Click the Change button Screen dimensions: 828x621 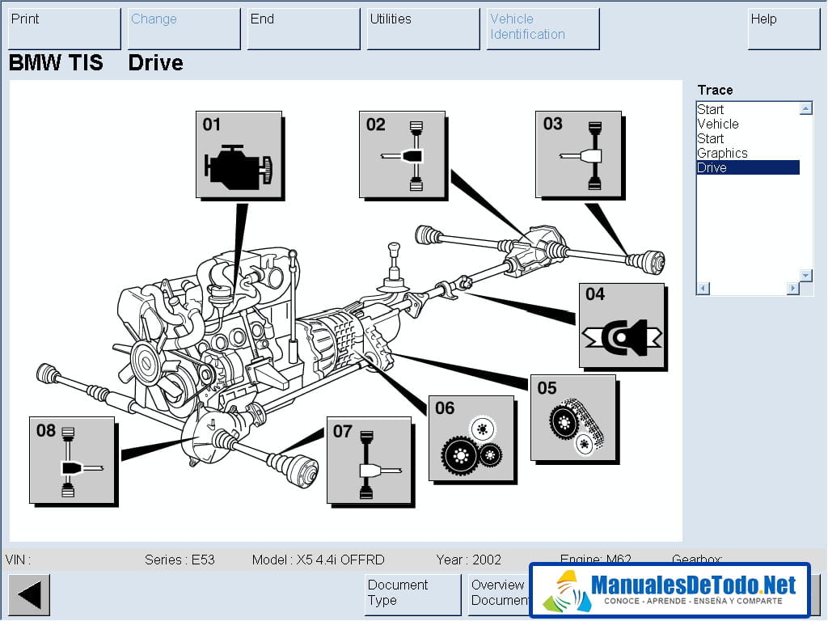click(184, 28)
